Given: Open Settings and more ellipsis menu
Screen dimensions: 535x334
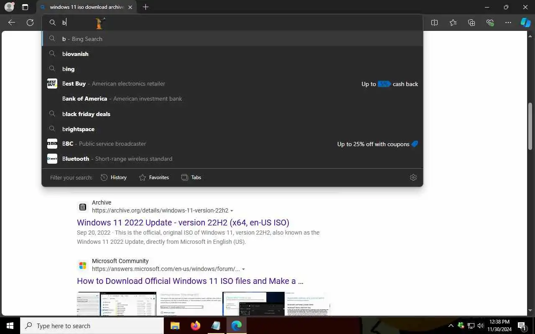Looking at the screenshot, I should tap(508, 23).
